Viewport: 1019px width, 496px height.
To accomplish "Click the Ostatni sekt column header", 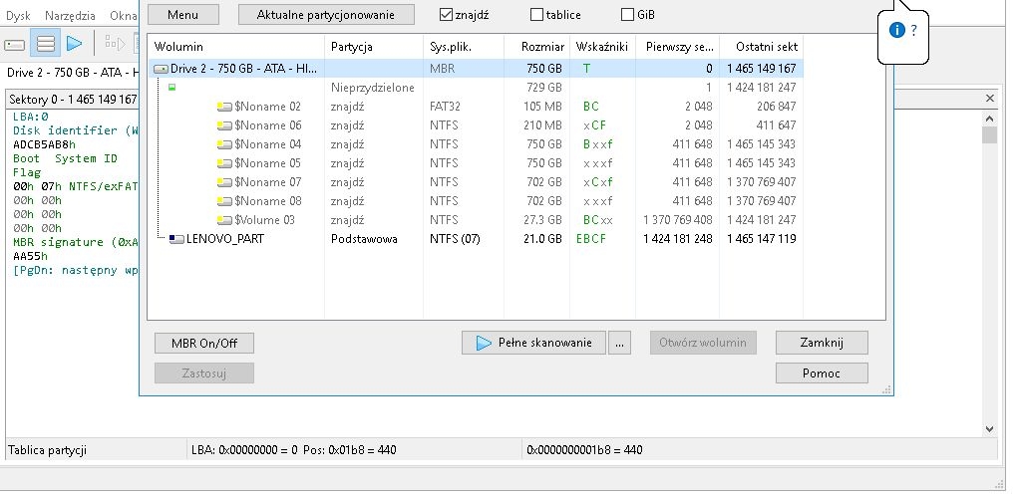I will (761, 47).
